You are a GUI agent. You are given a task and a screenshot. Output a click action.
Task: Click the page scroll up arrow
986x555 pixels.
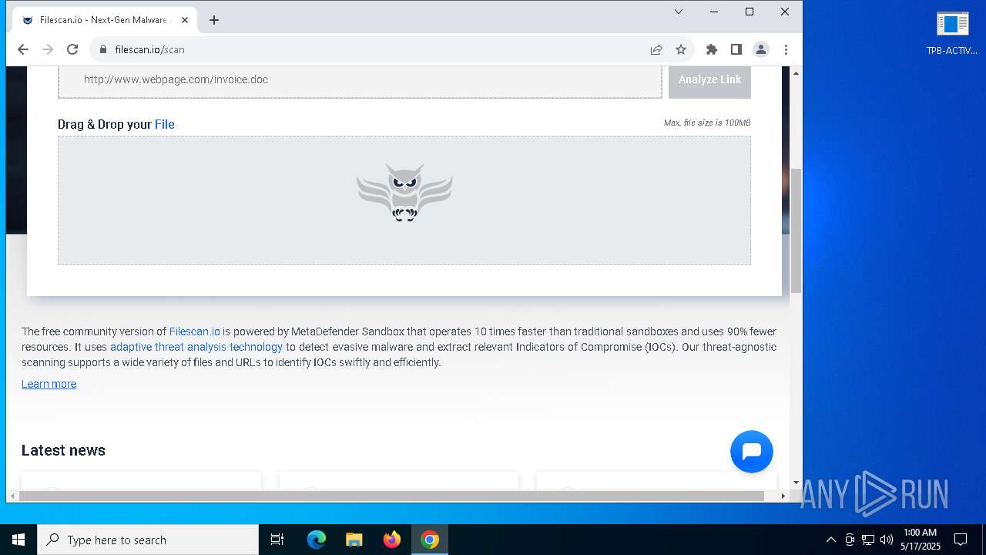coord(796,72)
